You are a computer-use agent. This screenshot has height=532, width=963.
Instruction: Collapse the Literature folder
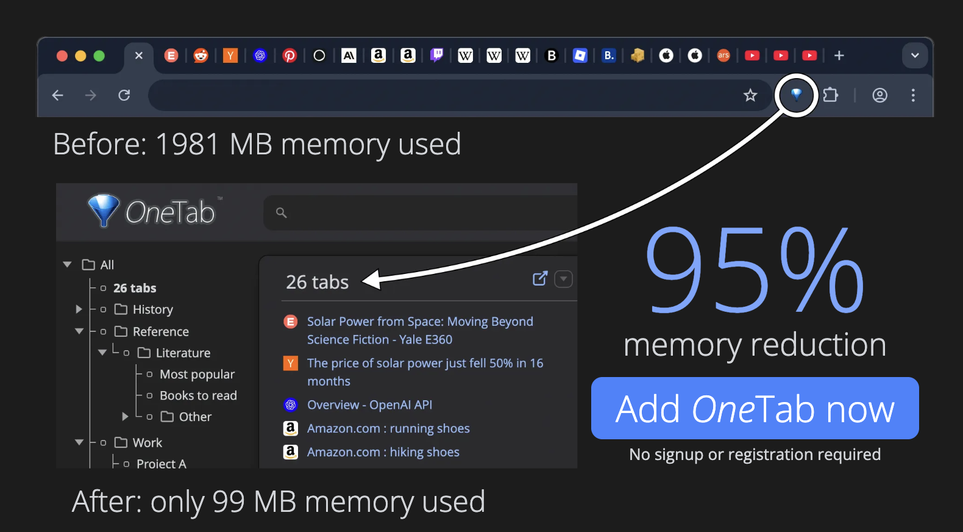click(x=102, y=353)
